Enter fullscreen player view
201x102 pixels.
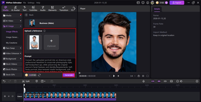click(x=147, y=76)
